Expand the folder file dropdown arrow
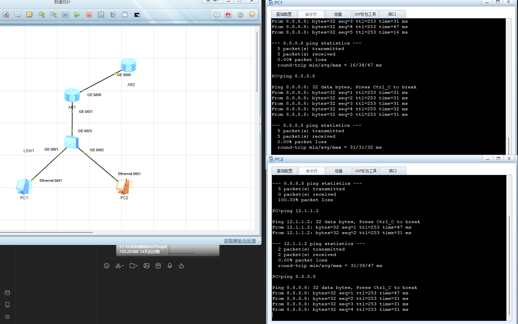Image resolution: width=518 pixels, height=324 pixels. pyautogui.click(x=137, y=266)
